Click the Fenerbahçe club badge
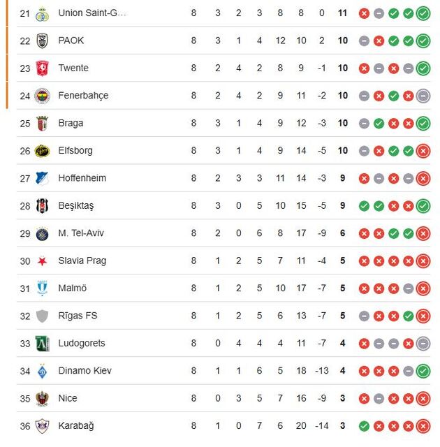The width and height of the screenshot is (440, 447). click(43, 96)
